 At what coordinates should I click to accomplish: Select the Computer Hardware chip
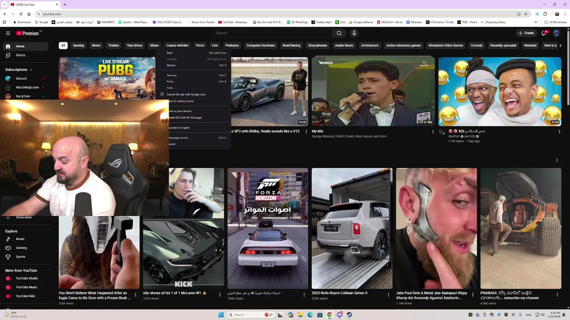(261, 45)
